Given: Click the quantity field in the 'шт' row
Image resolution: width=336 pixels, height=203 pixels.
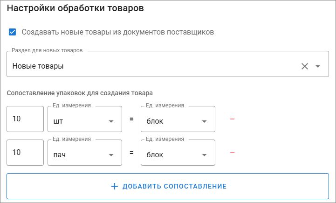Looking at the screenshot, I should click(25, 119).
